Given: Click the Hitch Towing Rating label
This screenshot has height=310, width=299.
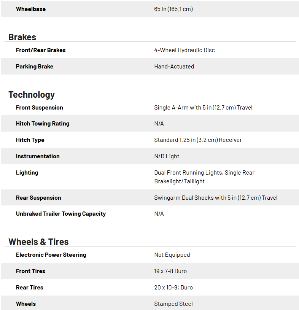Looking at the screenshot, I should [43, 124].
